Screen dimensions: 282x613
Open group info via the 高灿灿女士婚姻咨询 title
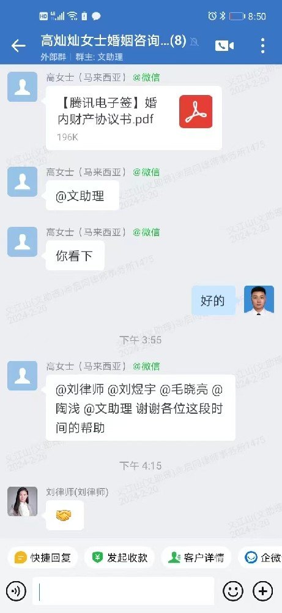click(x=114, y=40)
